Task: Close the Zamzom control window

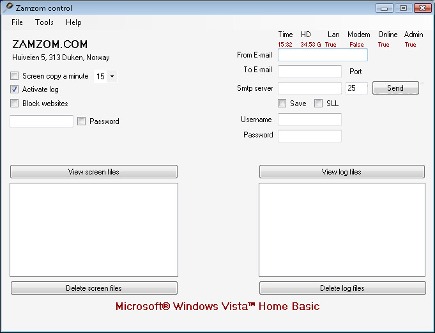Action: coord(422,8)
